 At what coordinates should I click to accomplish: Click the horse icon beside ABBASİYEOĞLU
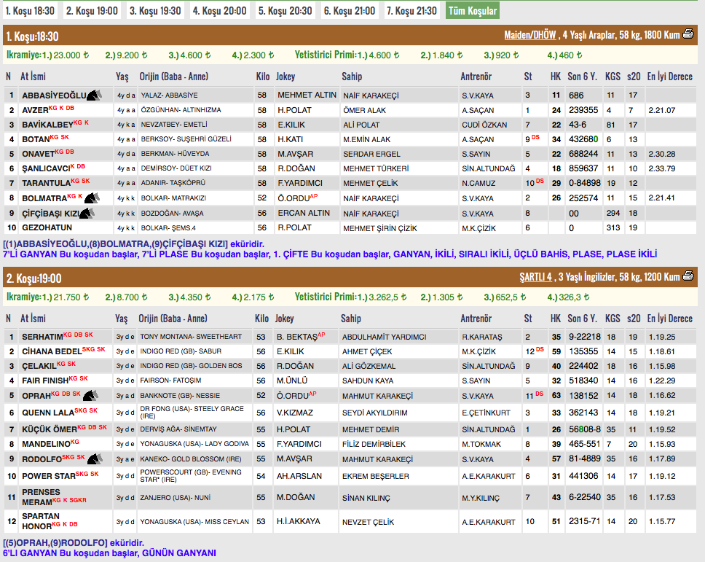click(x=95, y=95)
